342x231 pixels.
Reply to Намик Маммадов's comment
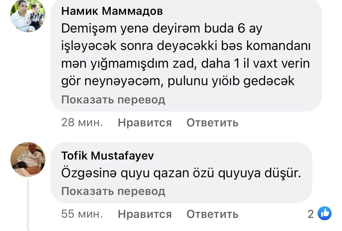click(212, 123)
